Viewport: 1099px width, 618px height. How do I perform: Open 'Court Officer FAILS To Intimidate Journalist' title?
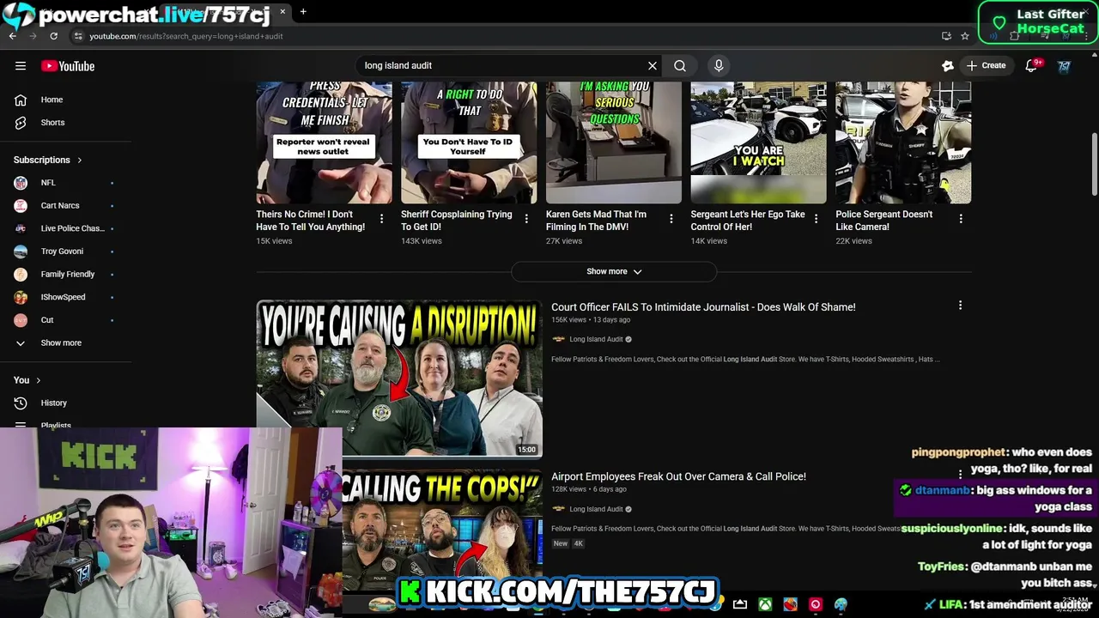(x=703, y=307)
